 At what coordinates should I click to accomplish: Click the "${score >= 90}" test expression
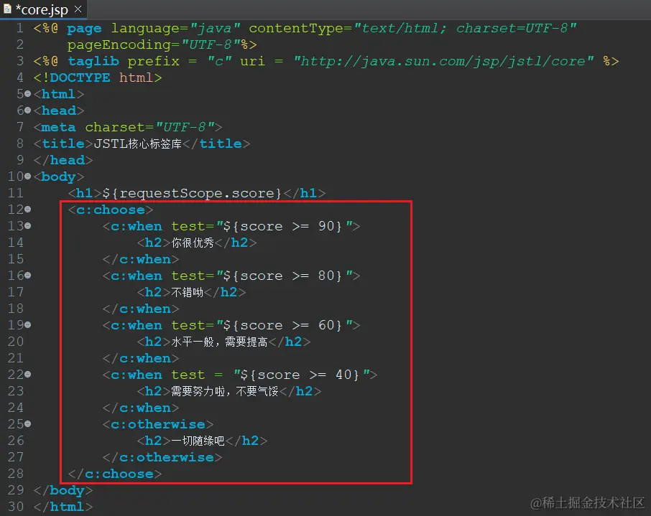click(x=282, y=226)
